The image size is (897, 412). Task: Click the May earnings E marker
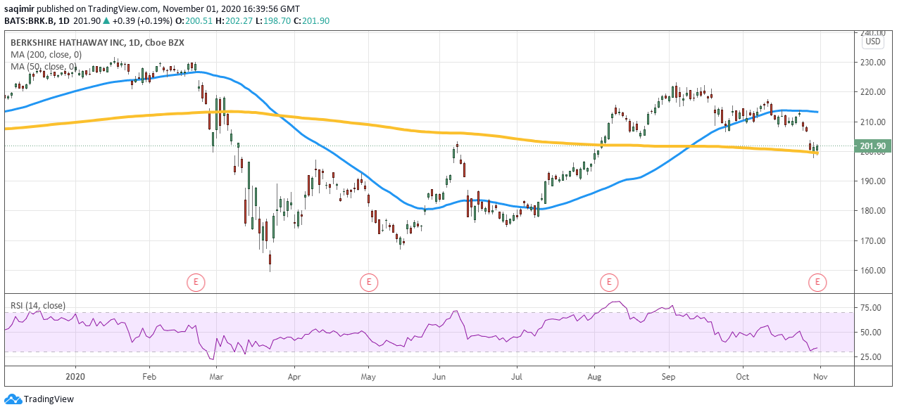[x=368, y=282]
